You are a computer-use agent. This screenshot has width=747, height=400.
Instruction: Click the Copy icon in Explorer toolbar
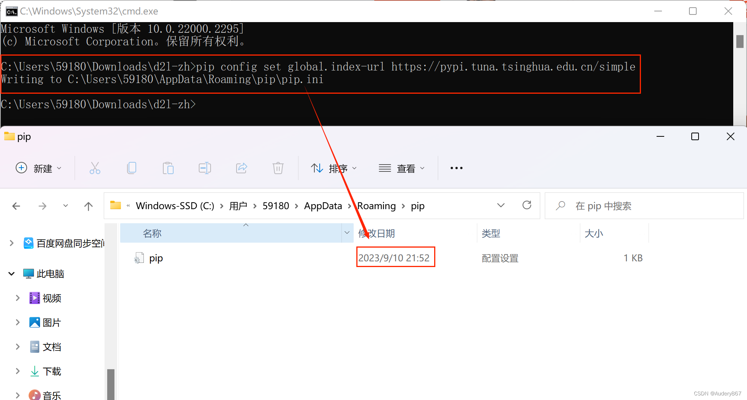click(x=132, y=168)
